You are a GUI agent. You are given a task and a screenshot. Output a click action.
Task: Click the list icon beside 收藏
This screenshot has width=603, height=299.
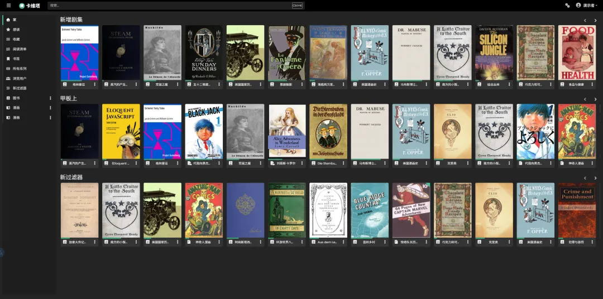point(8,39)
